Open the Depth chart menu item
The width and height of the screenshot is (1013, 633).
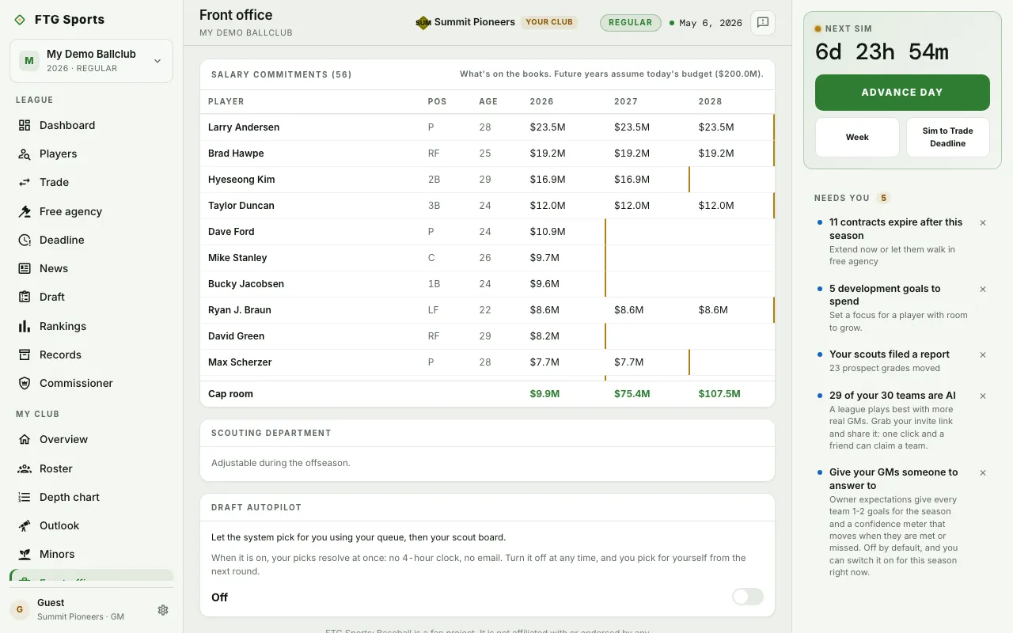click(x=91, y=497)
